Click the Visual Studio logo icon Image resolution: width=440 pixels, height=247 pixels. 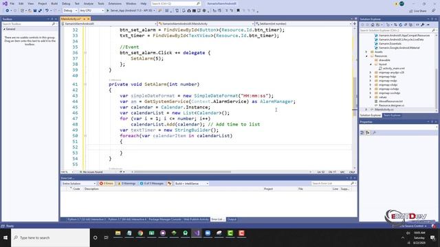5,3
